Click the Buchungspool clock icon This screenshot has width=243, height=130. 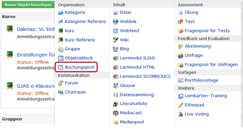click(61, 68)
